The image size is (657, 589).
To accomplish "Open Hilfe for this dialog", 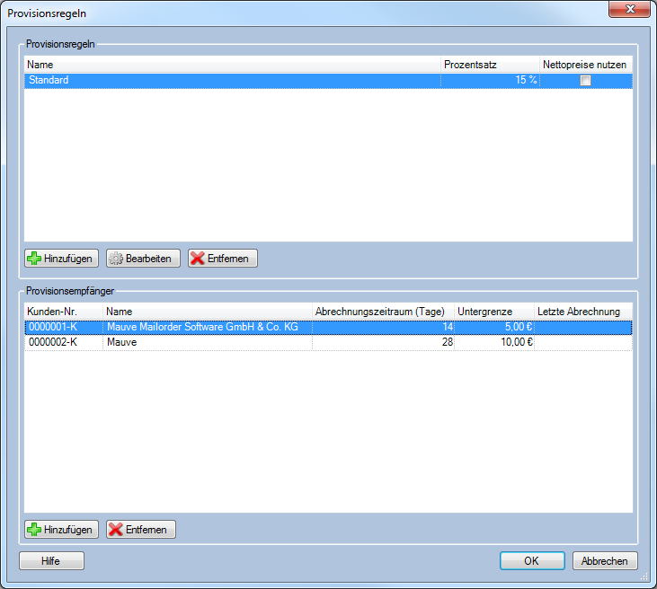I will coord(51,560).
